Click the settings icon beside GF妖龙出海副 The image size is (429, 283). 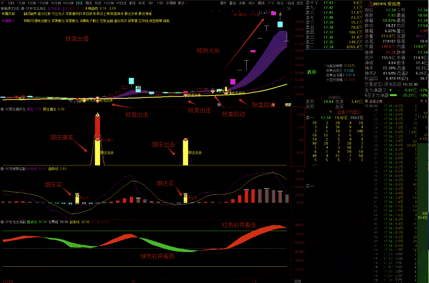point(2,221)
